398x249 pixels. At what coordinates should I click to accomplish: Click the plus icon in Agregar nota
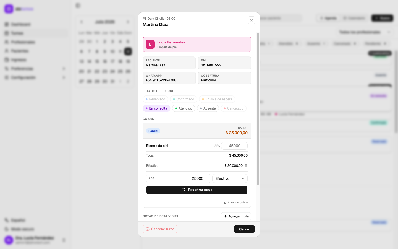click(225, 216)
